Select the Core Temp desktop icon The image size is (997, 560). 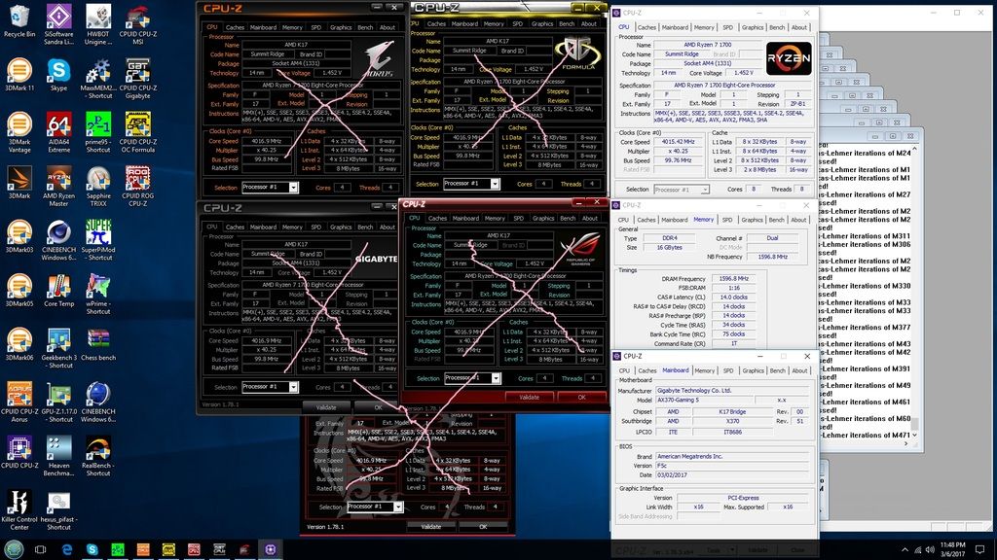point(58,291)
